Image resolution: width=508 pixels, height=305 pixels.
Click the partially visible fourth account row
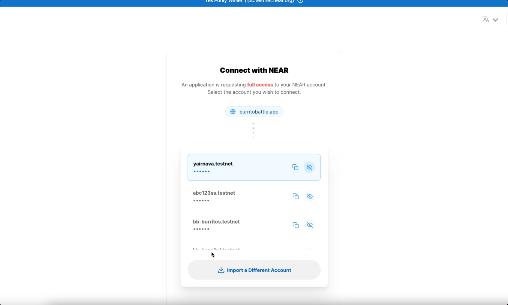click(x=216, y=249)
